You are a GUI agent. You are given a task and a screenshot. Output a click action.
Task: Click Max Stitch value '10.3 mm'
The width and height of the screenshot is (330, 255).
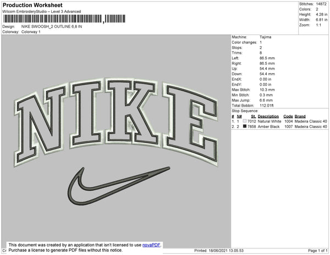click(267, 90)
